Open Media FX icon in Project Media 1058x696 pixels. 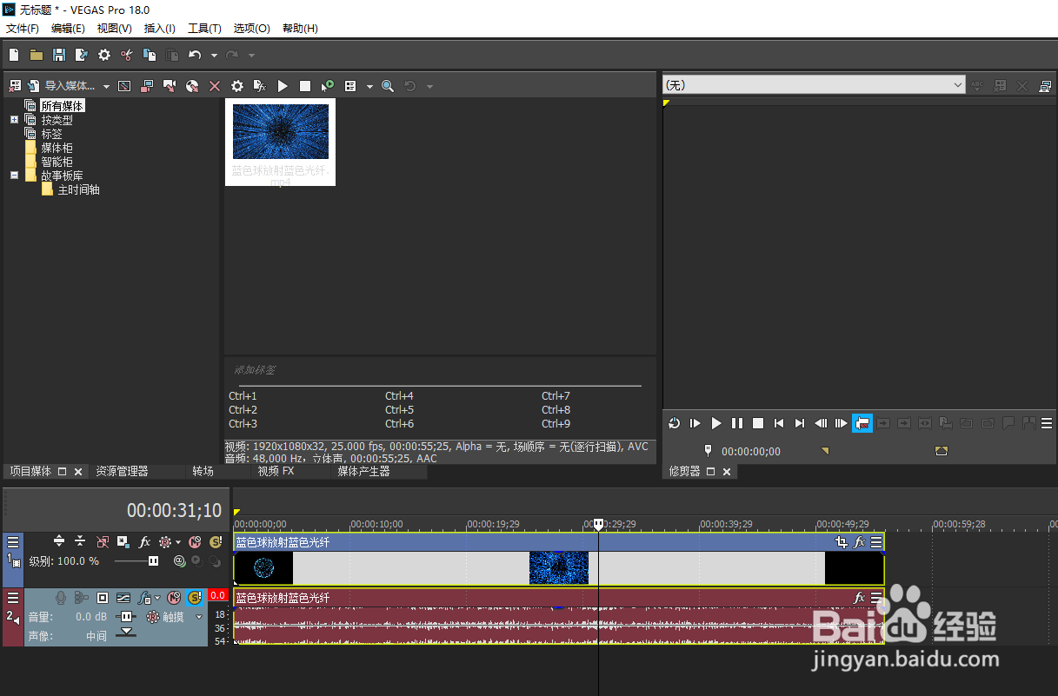point(260,86)
